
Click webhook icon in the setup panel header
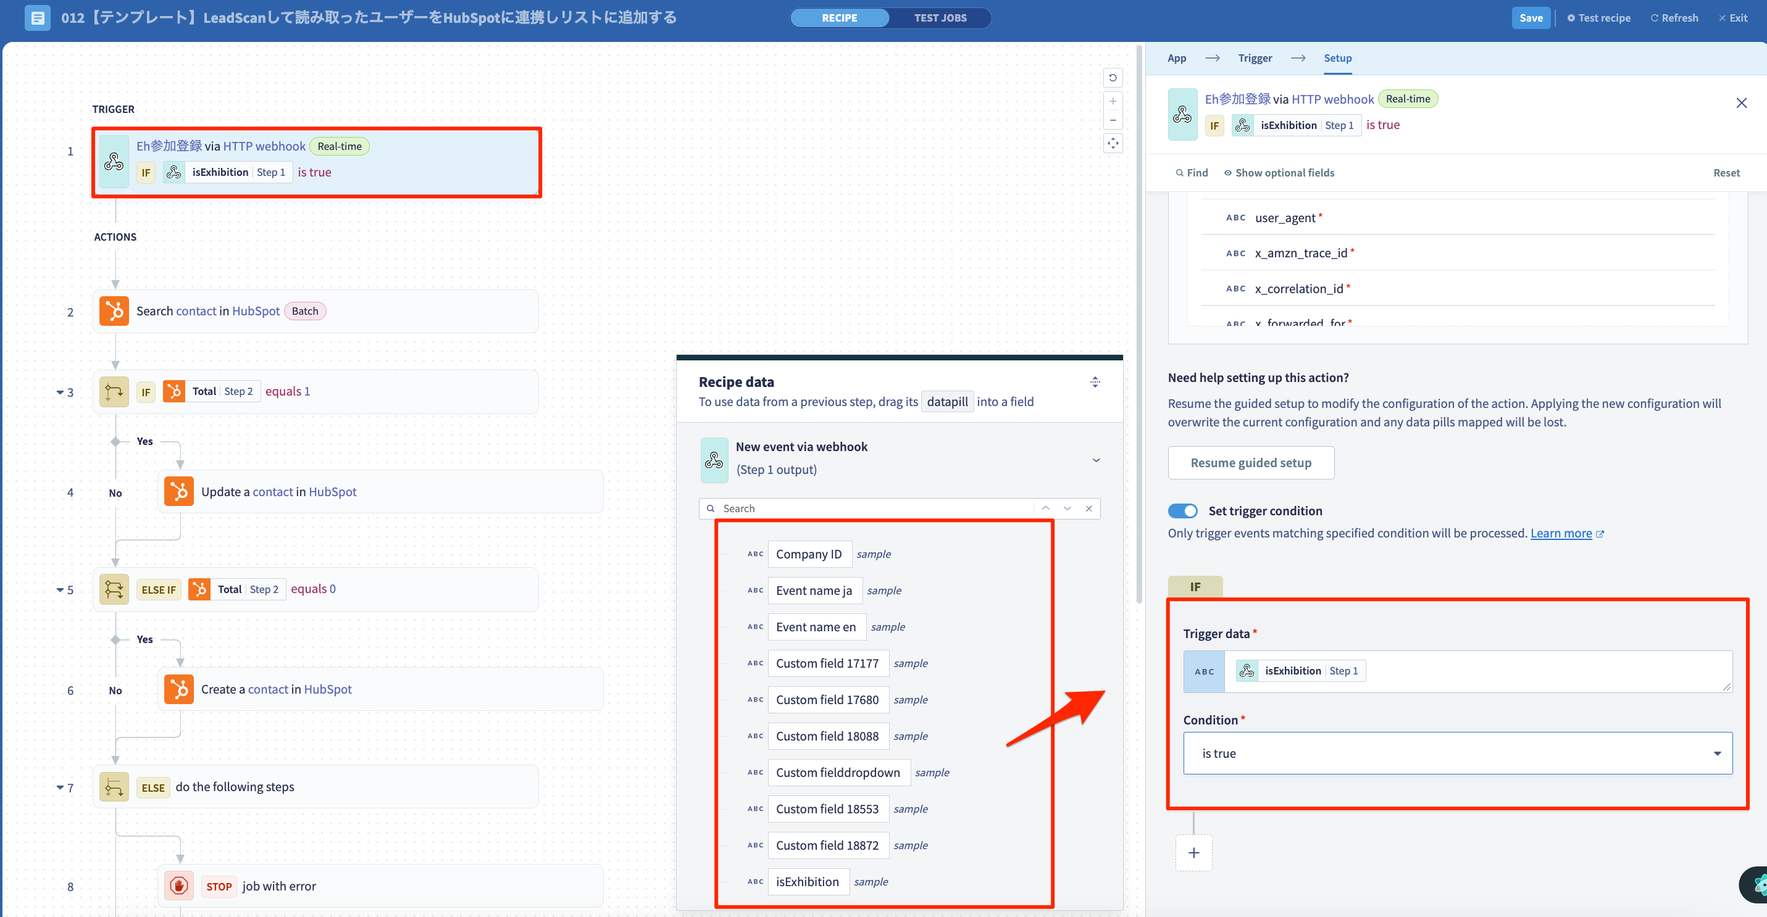click(x=1182, y=114)
